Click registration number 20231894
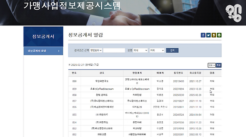The width and height of the screenshot is (246, 137). click(179, 89)
